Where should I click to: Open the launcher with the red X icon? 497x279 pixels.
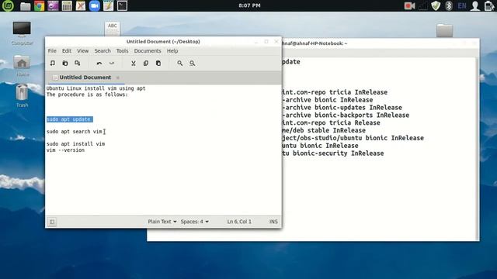point(81,6)
